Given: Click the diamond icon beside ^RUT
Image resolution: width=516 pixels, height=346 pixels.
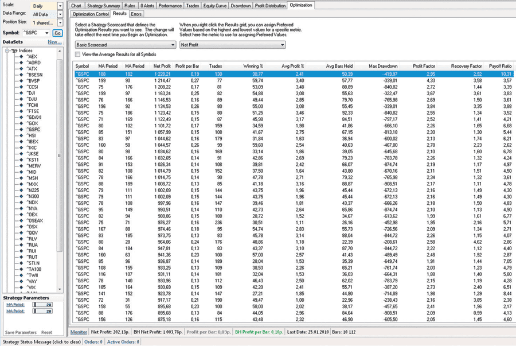Looking at the screenshot, I should [x=21, y=257].
